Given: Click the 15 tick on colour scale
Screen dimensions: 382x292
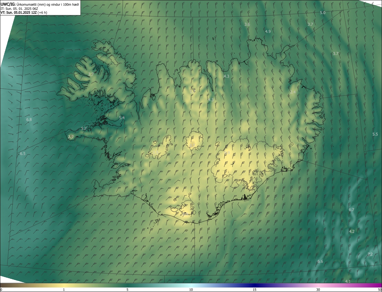Looking at the screenshot, I should pos(255,290).
